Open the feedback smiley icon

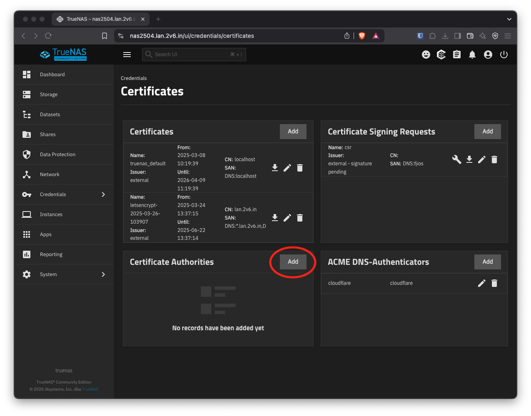pyautogui.click(x=426, y=55)
